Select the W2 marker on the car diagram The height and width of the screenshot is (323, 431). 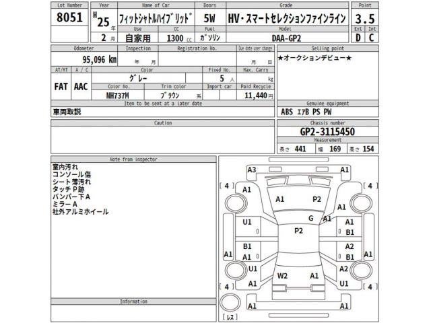tap(283, 276)
